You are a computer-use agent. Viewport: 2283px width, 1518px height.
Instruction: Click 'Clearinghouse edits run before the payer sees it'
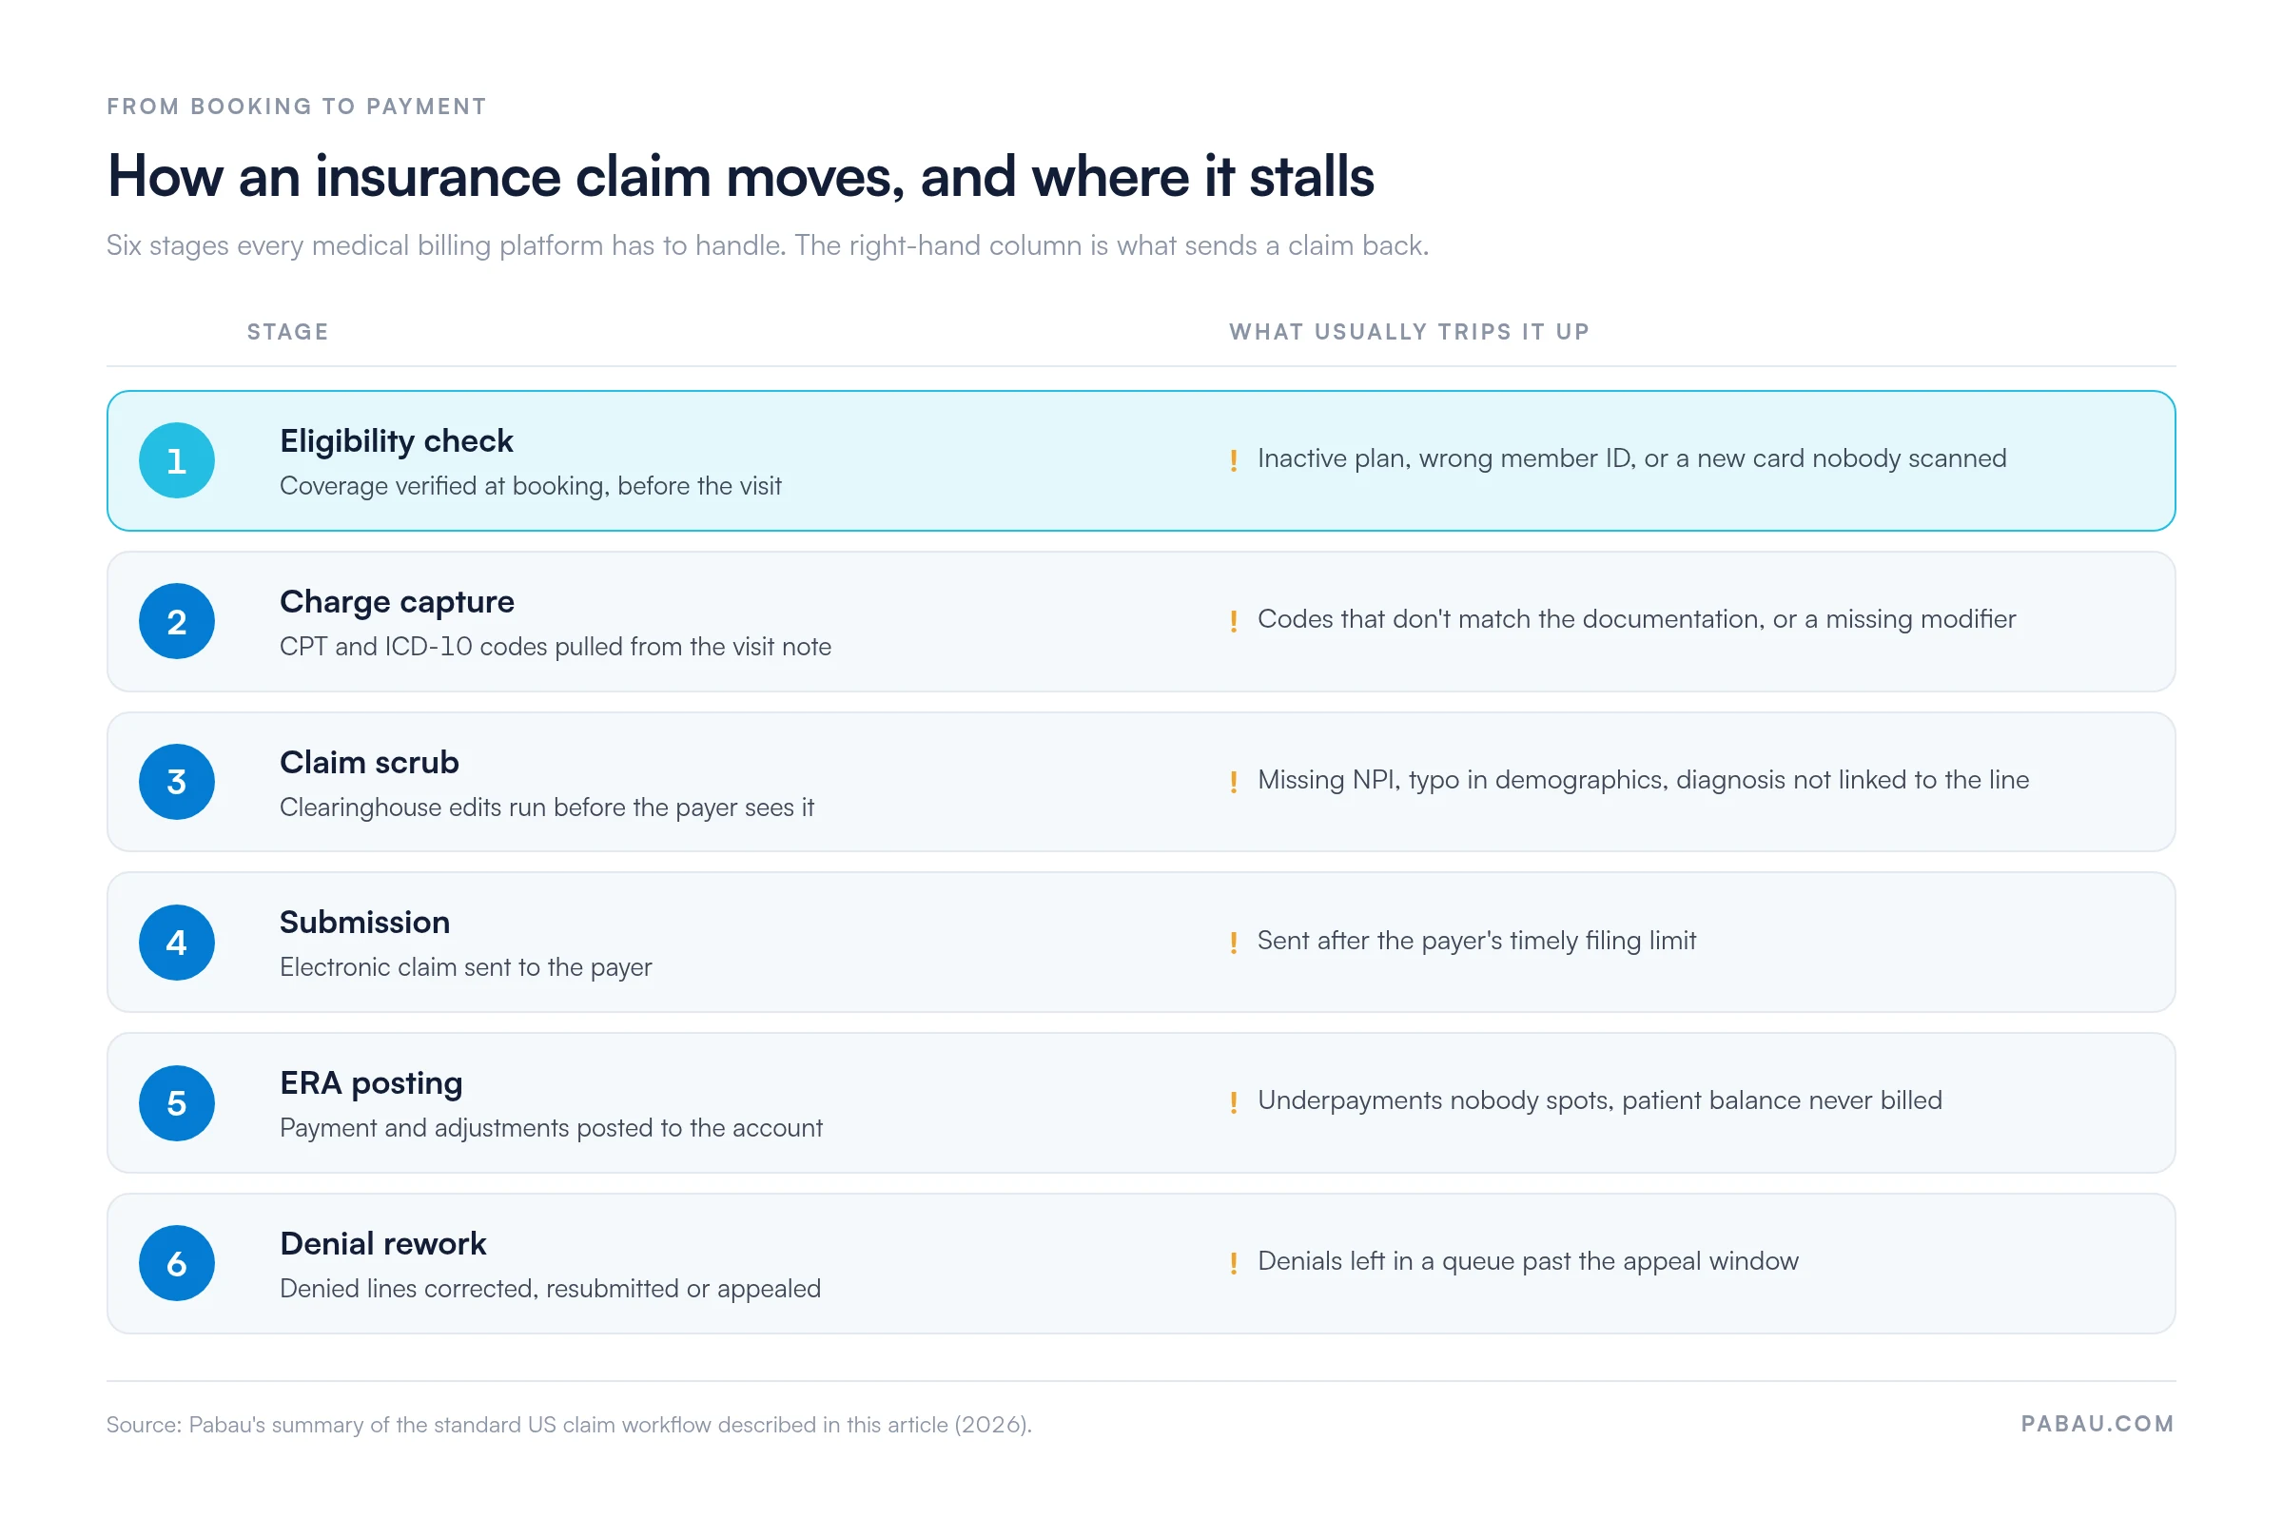tap(547, 808)
